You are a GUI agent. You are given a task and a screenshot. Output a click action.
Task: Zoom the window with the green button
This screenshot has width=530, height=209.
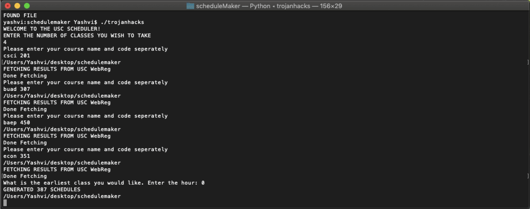pyautogui.click(x=27, y=6)
